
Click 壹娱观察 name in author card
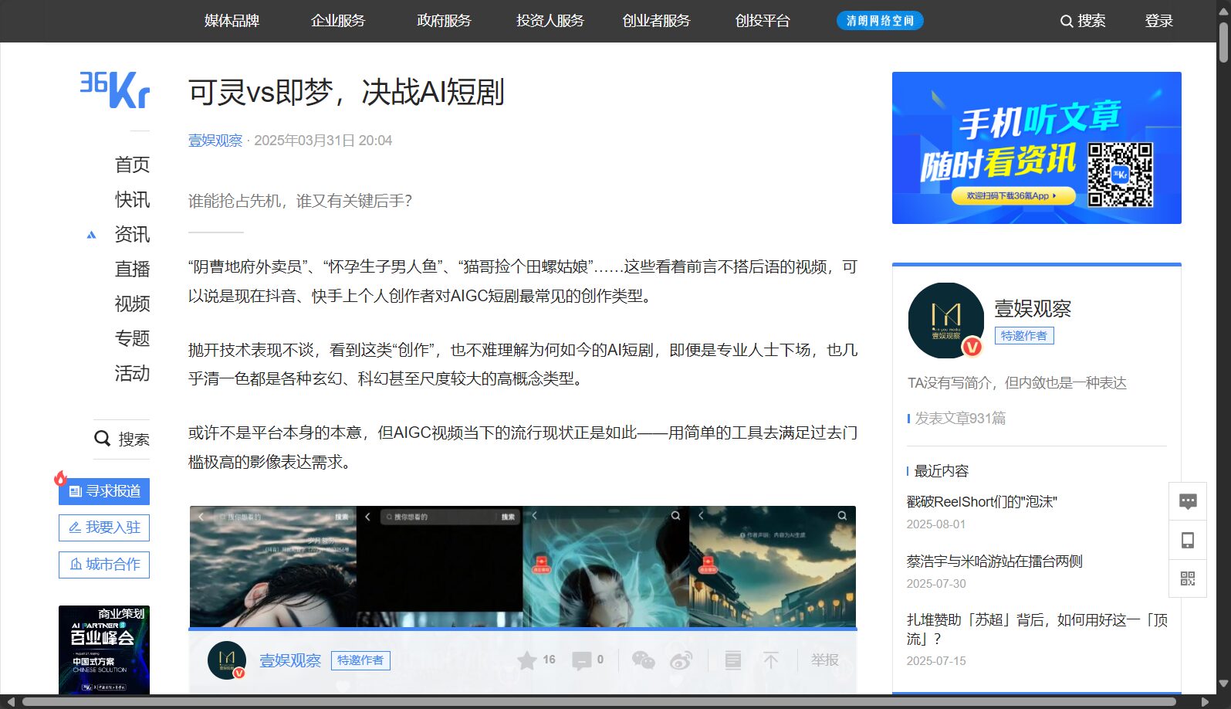tap(1033, 309)
